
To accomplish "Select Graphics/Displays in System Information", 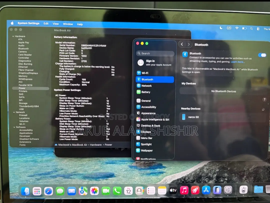I will pyautogui.click(x=28, y=73).
